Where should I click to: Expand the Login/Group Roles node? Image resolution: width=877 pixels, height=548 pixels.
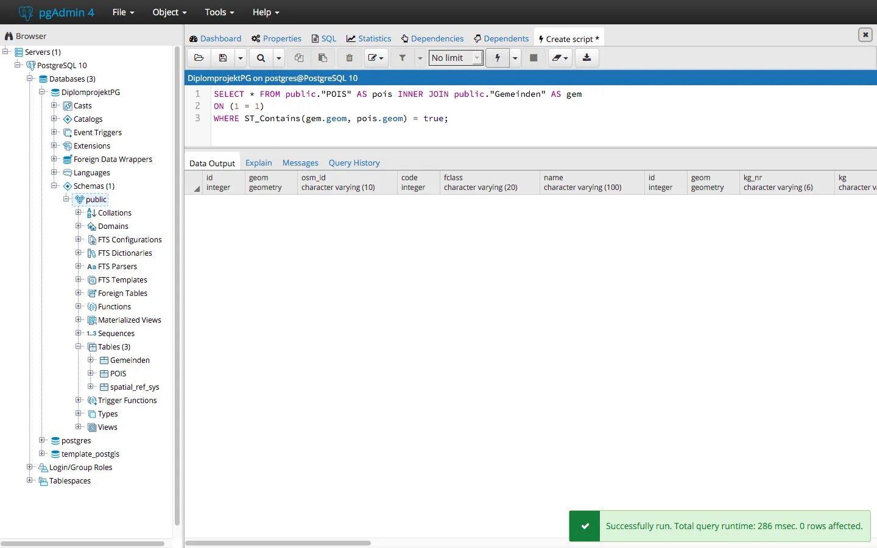tap(30, 467)
